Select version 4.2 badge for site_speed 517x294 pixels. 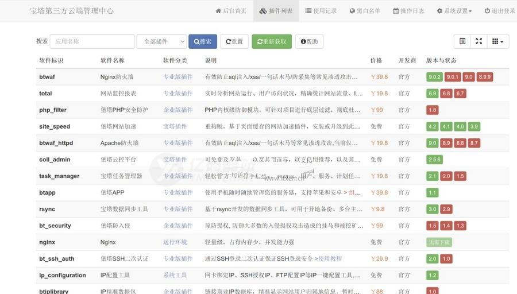click(x=432, y=126)
